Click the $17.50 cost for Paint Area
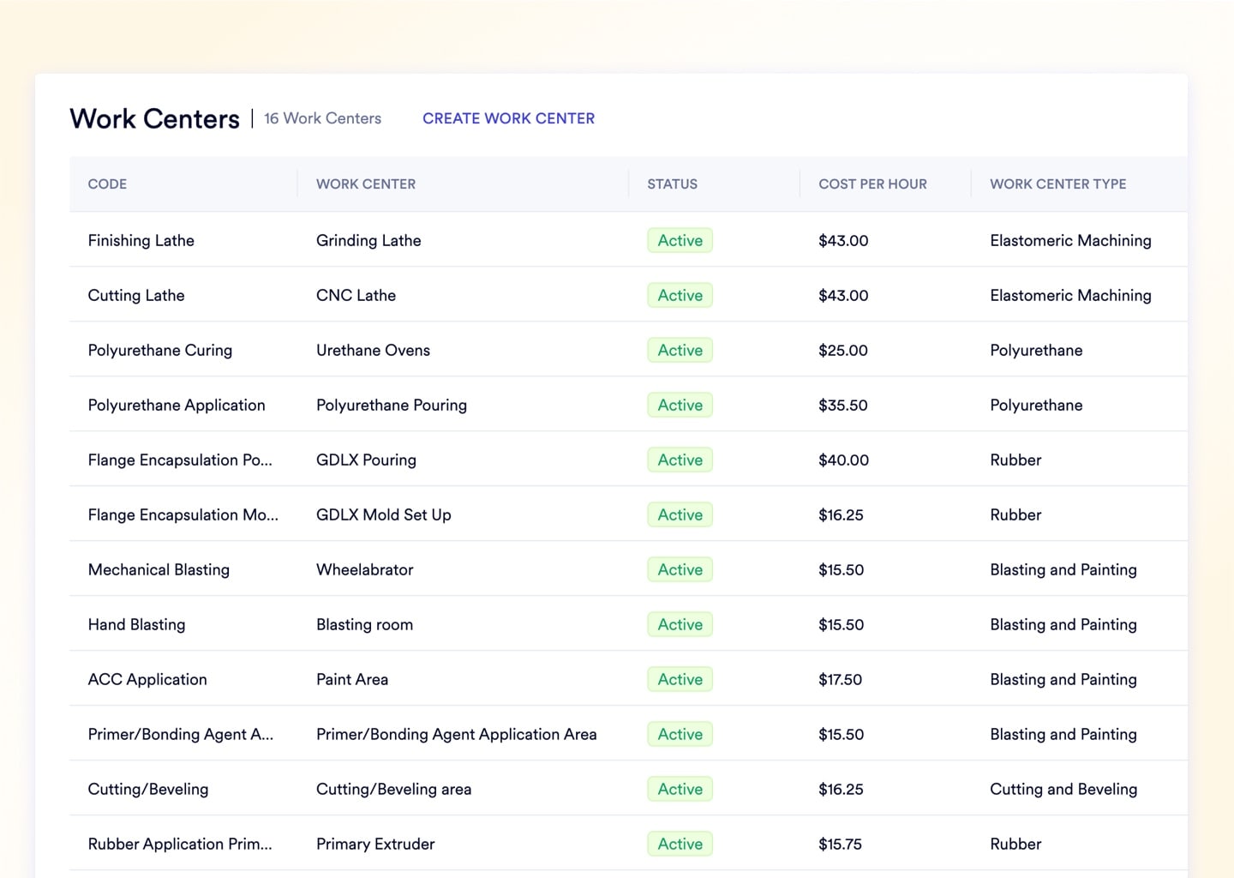 pyautogui.click(x=840, y=679)
